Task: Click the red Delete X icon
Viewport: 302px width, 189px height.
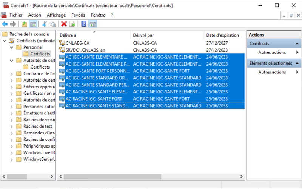Action: [64, 24]
